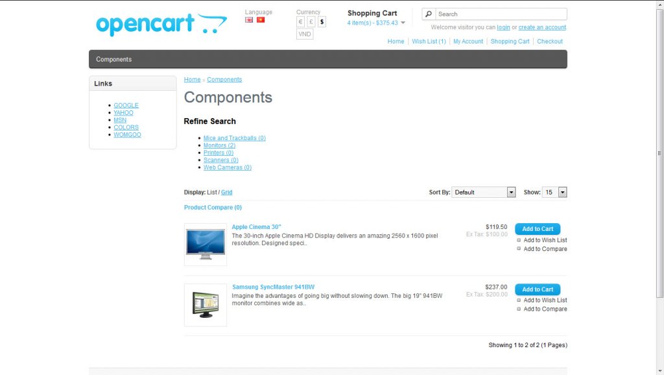Click the scrollbar down arrow
The height and width of the screenshot is (375, 664).
(659, 372)
